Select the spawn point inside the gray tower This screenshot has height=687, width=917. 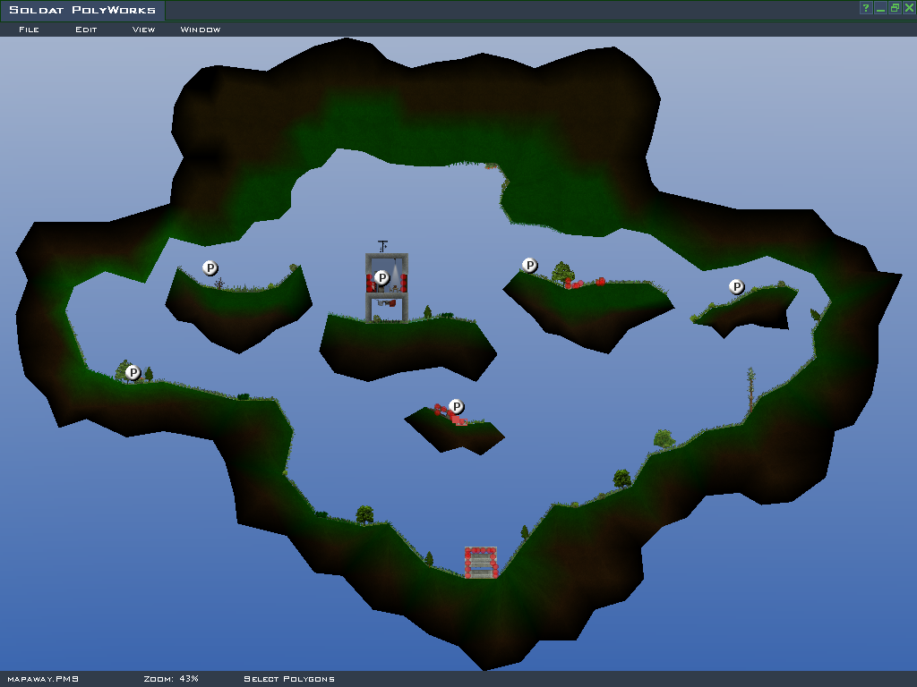382,277
